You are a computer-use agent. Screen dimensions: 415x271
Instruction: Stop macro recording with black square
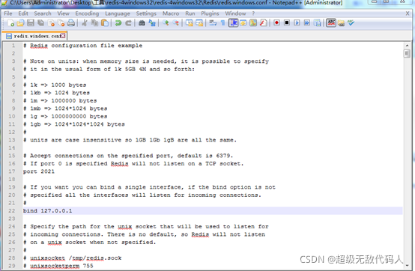[x=287, y=23]
